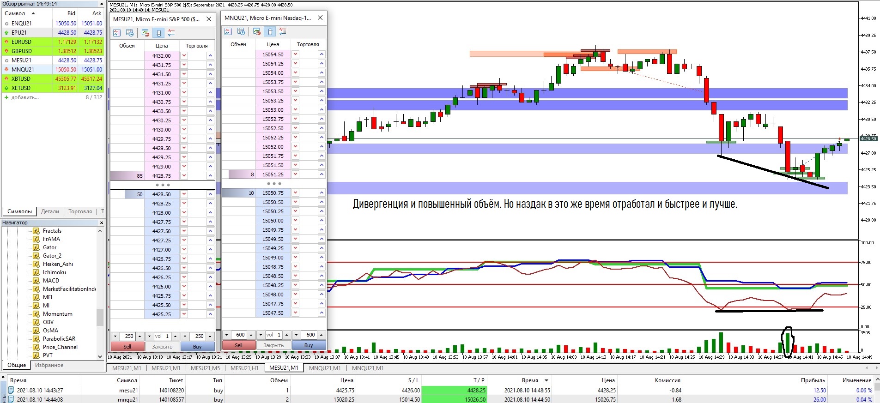Open time and sales icon in MESU21 window
Screen dimensions: 880x403
[x=130, y=33]
